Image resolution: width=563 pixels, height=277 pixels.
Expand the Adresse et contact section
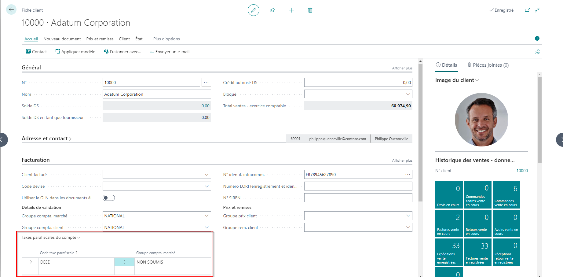(x=46, y=138)
